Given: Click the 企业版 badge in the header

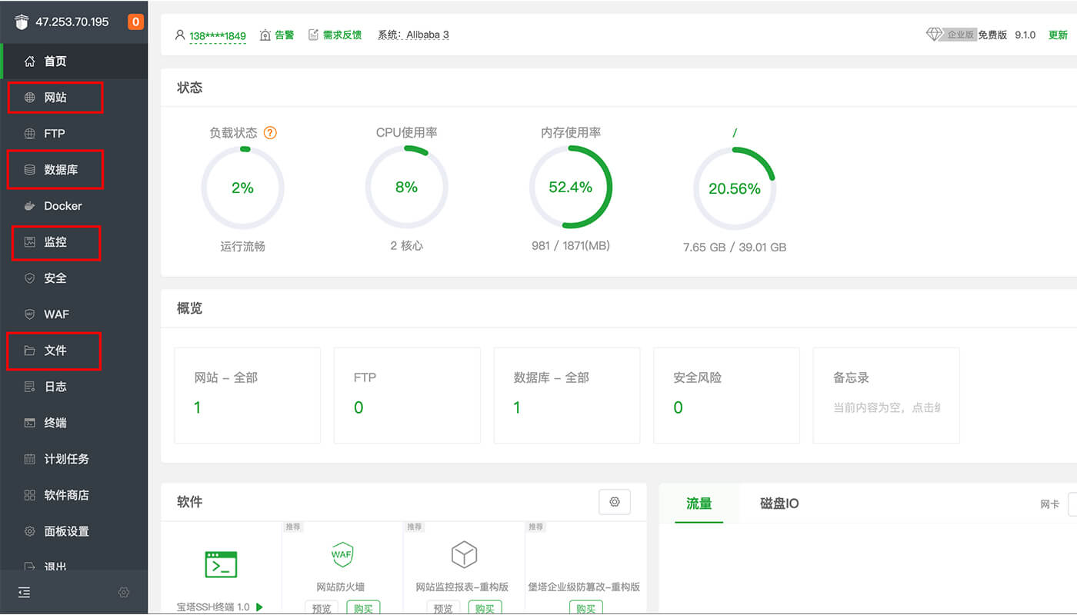Looking at the screenshot, I should tap(960, 35).
